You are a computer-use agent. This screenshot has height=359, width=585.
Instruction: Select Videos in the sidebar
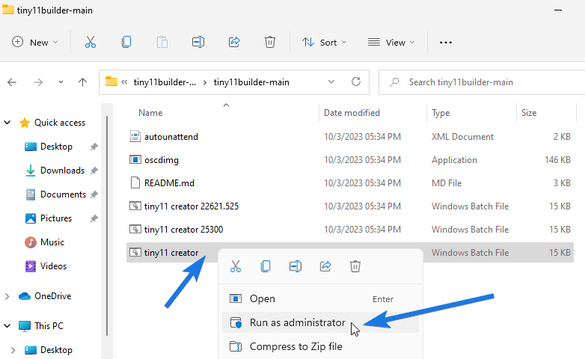click(53, 266)
